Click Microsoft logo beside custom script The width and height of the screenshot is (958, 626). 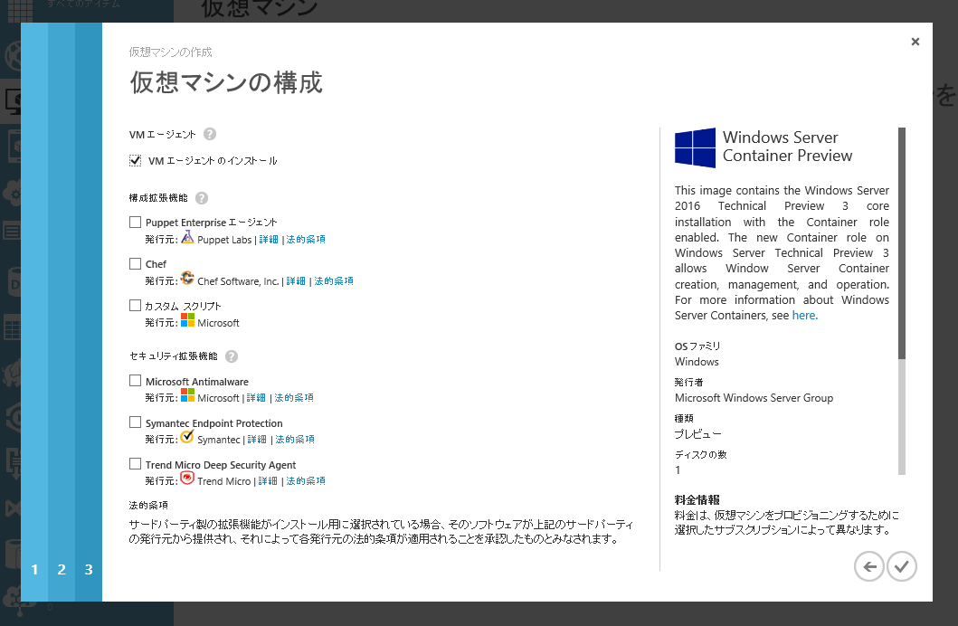point(187,320)
